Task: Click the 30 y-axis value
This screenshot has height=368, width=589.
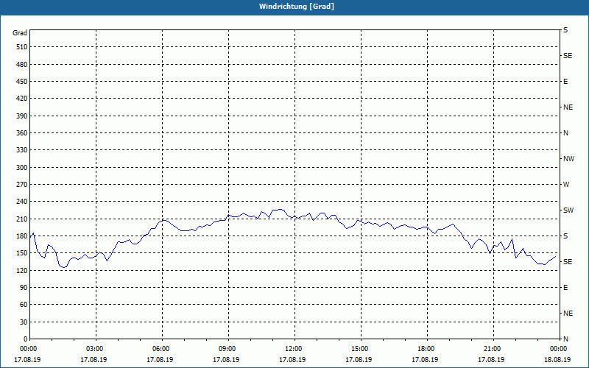Action: pos(24,322)
